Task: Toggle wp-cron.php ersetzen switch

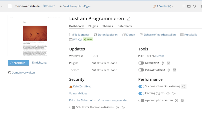Action: (141, 100)
